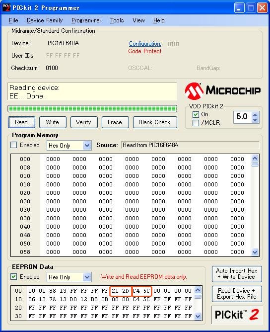Increase VDD voltage with up arrow
This screenshot has height=332, width=270.
click(255, 115)
